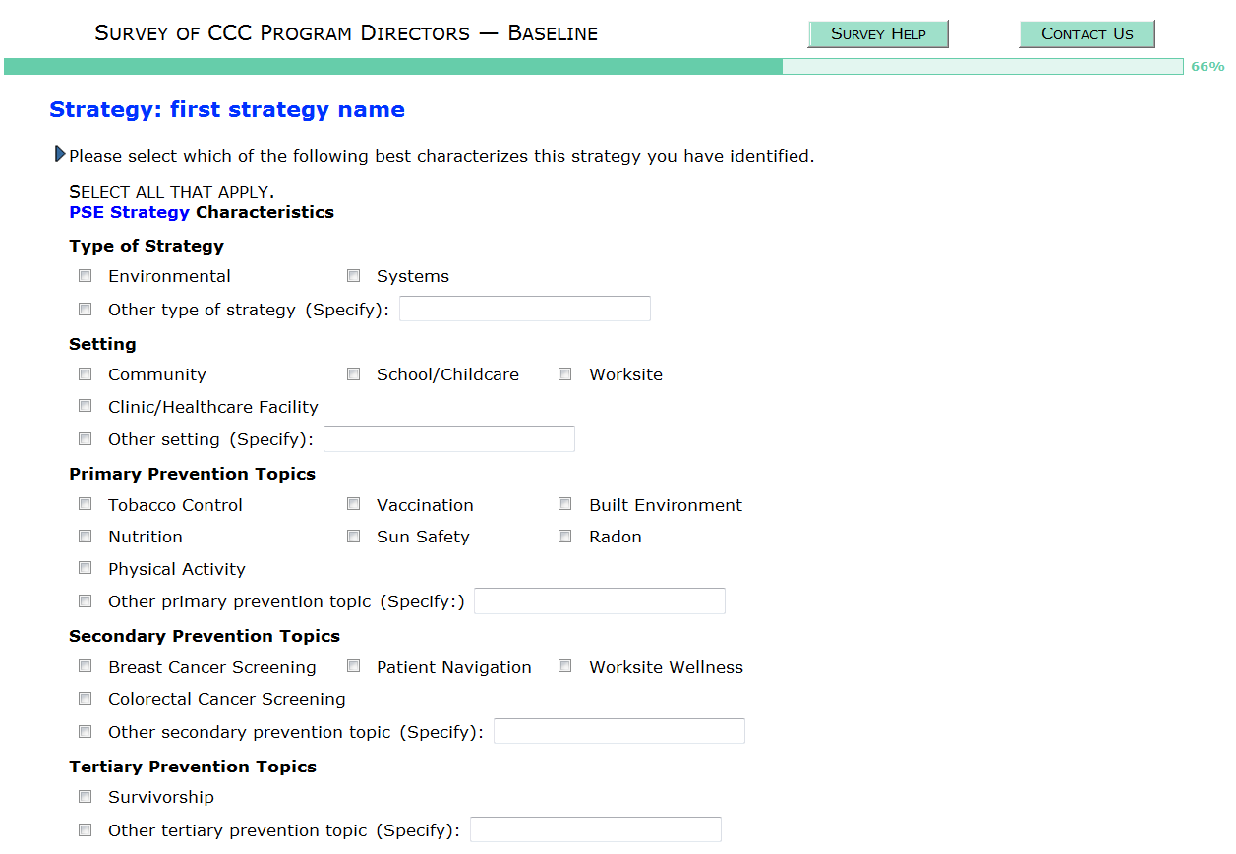Click the blue arrow beside the question

[x=60, y=154]
